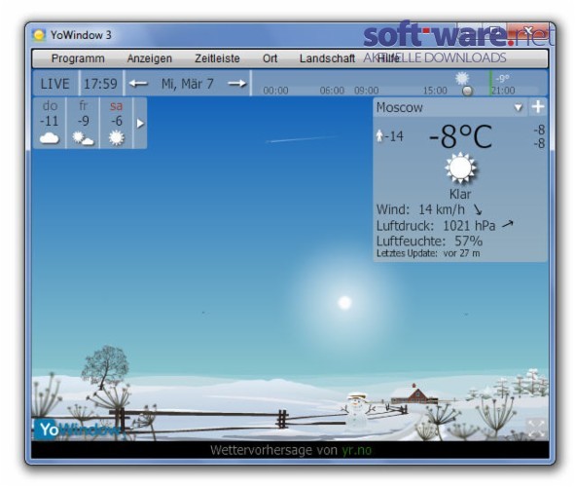This screenshot has width=575, height=487.
Task: Add a new location with plus icon
Action: point(538,107)
